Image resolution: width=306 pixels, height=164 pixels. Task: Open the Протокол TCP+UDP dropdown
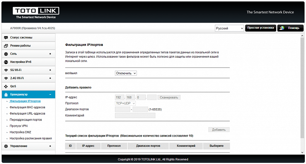[126, 103]
